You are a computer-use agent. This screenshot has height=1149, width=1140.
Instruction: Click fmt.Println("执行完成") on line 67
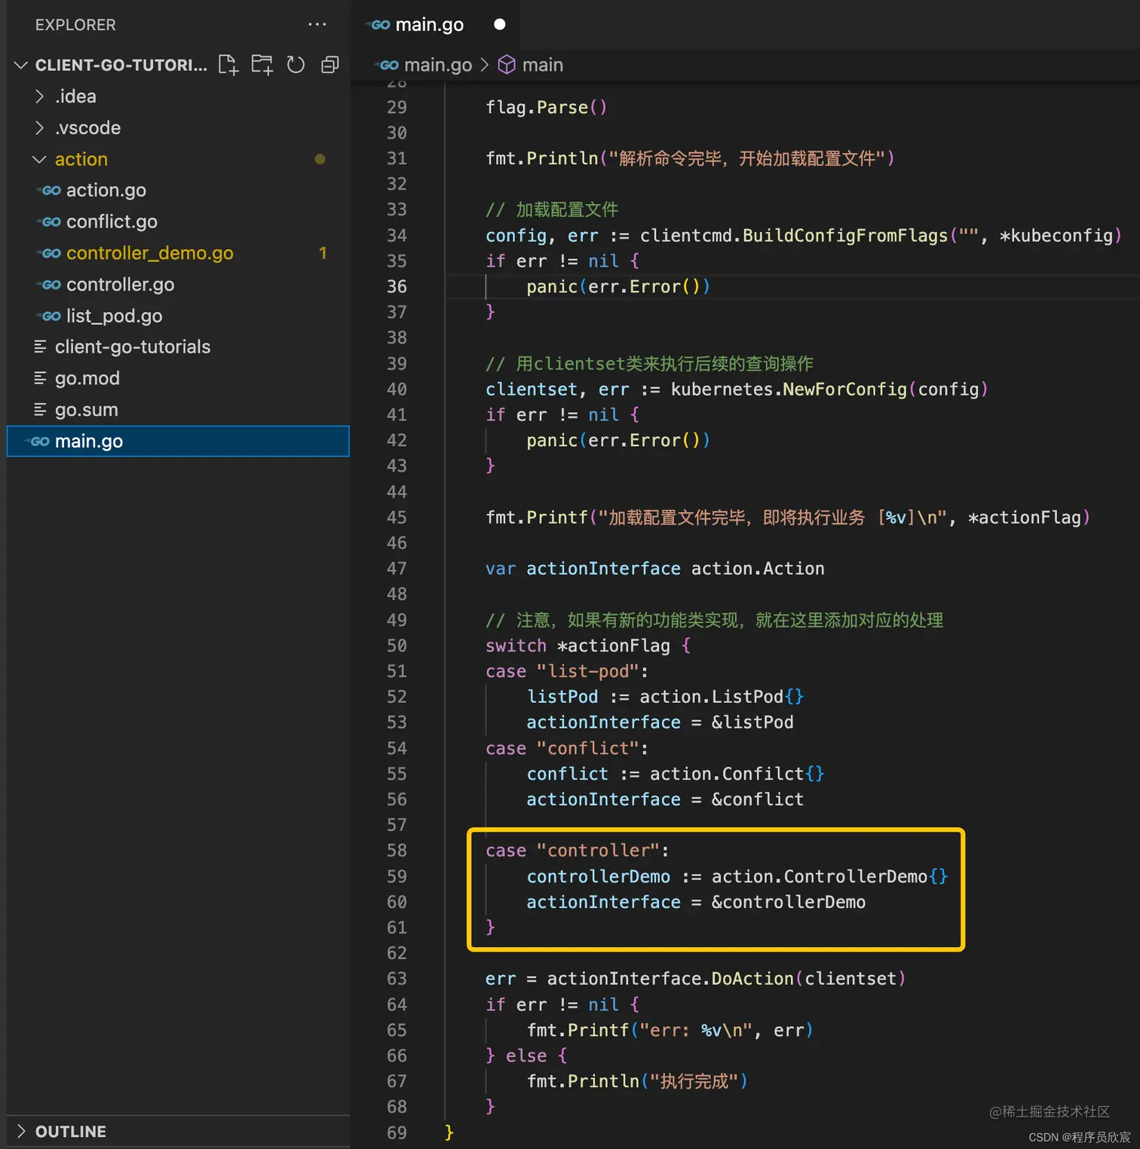point(637,1081)
